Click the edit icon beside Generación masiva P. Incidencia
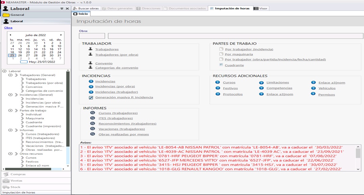 [x=91, y=97]
